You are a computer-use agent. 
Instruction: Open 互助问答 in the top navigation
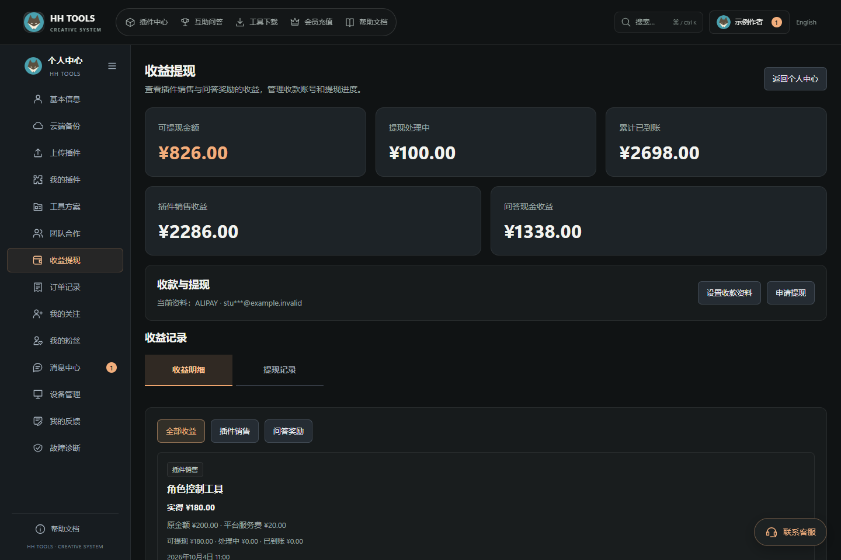click(x=201, y=22)
